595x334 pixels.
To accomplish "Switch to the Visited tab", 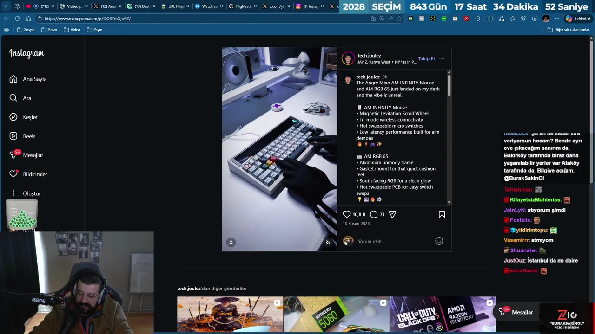I will pyautogui.click(x=74, y=6).
